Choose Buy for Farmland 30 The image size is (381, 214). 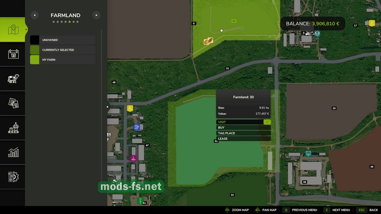pyautogui.click(x=243, y=128)
